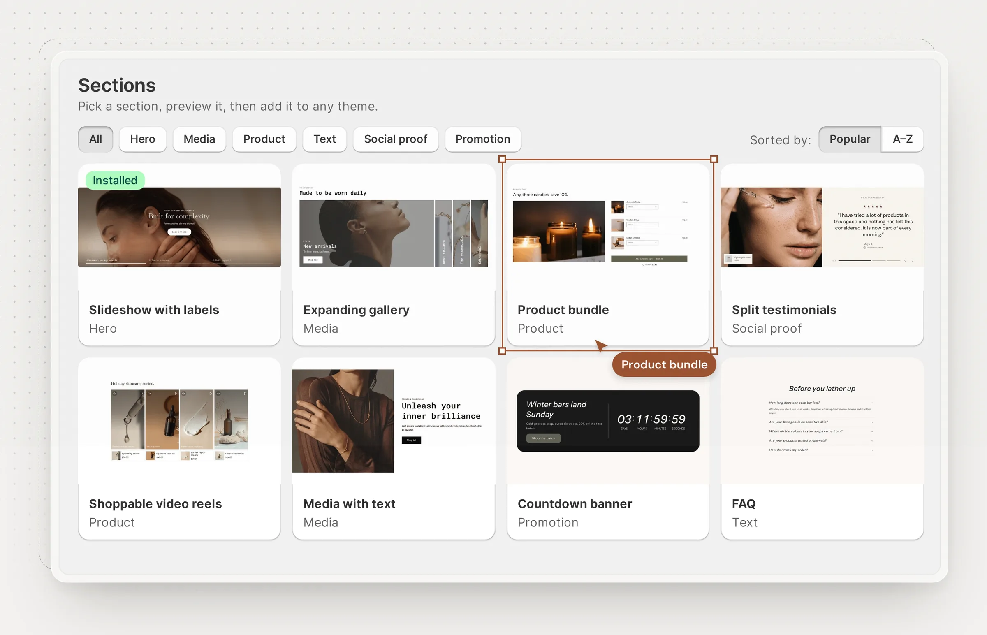Open Shoppable video reels preview
This screenshot has width=987, height=635.
[x=179, y=421]
